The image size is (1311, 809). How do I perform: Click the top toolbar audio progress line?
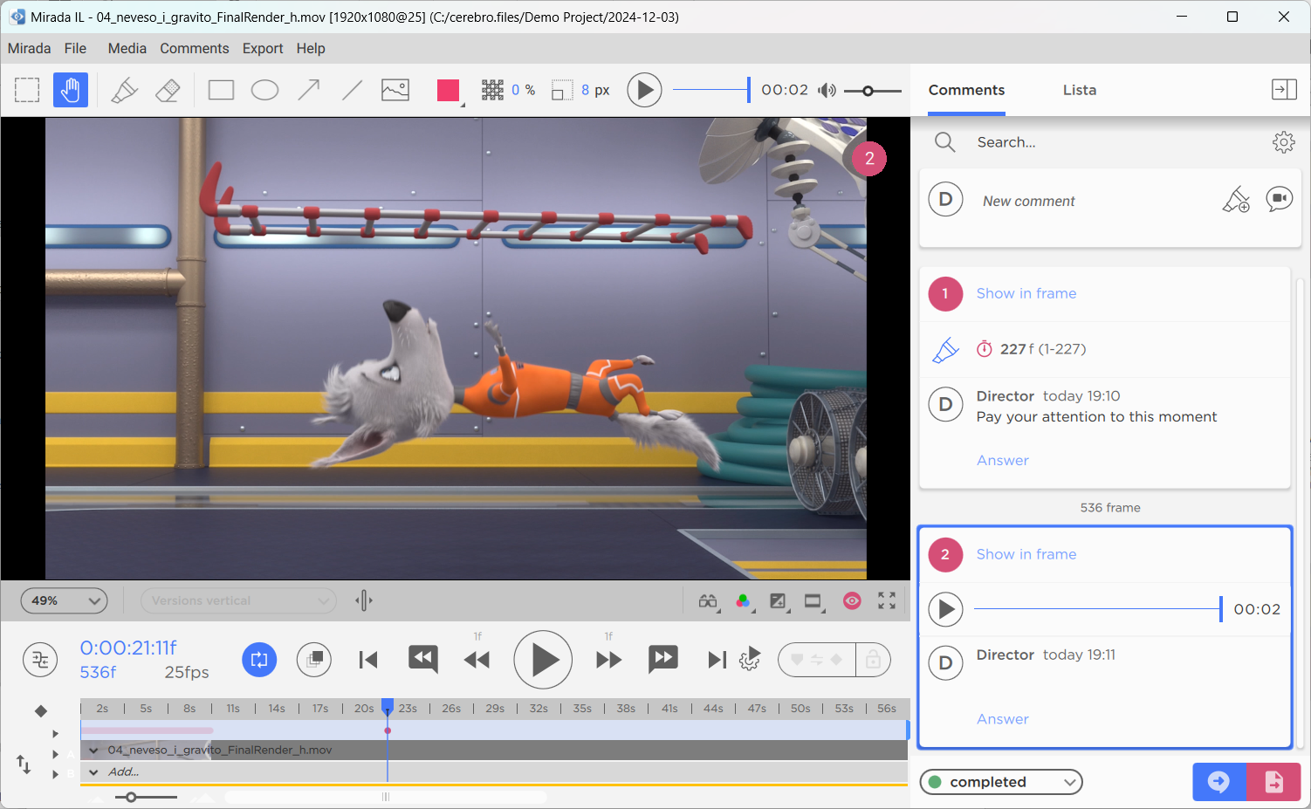point(710,90)
